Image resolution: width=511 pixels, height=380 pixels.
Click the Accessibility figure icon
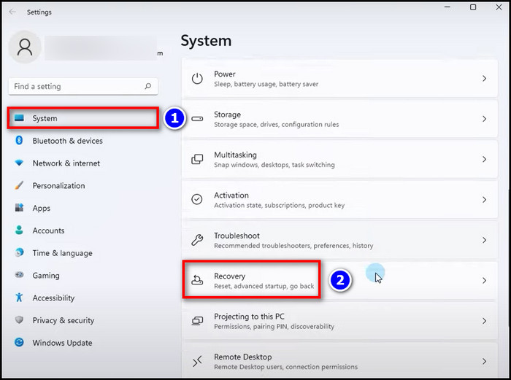point(19,298)
